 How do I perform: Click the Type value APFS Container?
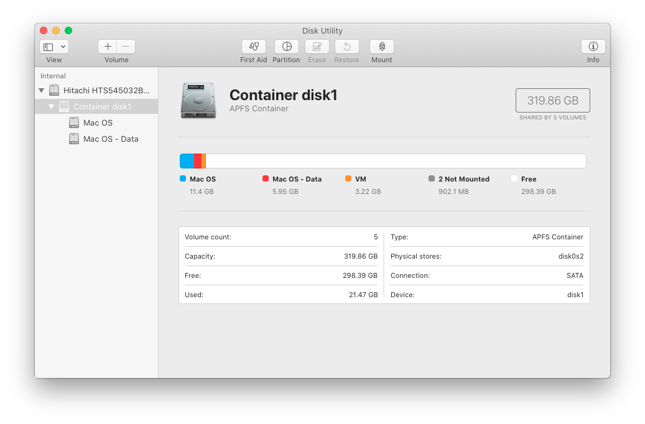(558, 237)
